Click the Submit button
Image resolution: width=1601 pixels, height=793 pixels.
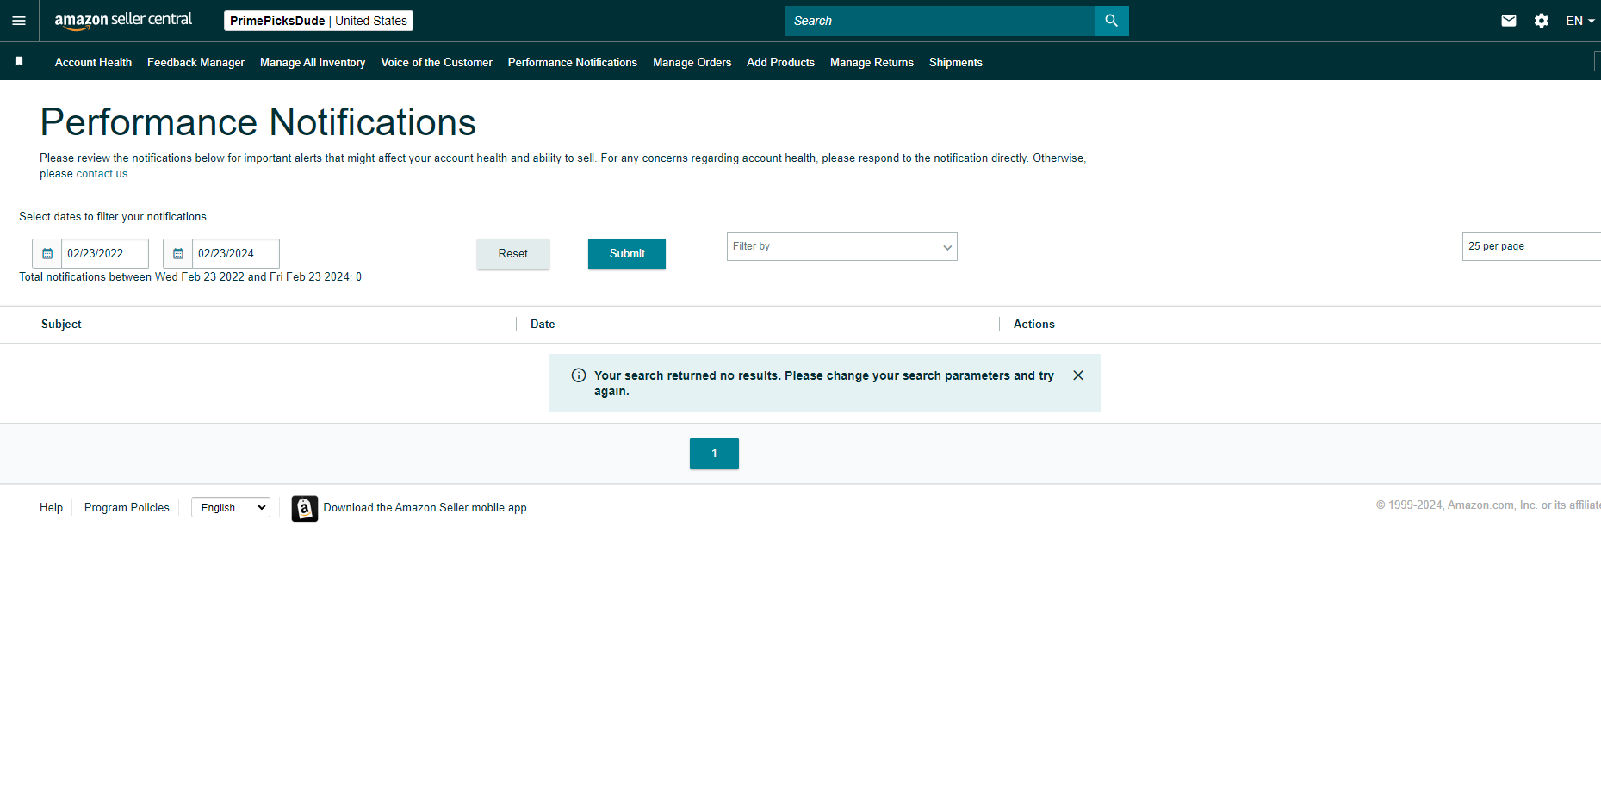pyautogui.click(x=627, y=254)
